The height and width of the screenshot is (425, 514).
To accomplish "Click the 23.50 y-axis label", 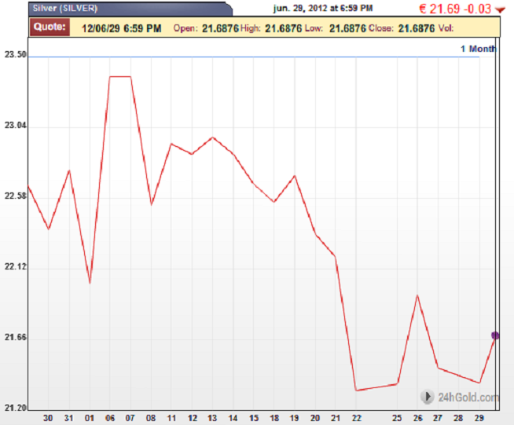I will pyautogui.click(x=16, y=54).
